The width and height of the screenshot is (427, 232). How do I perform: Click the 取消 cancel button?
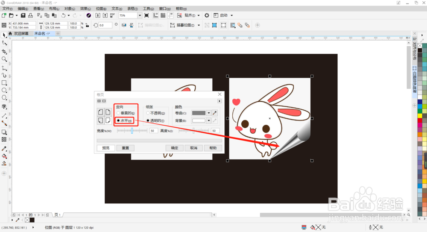(x=193, y=148)
